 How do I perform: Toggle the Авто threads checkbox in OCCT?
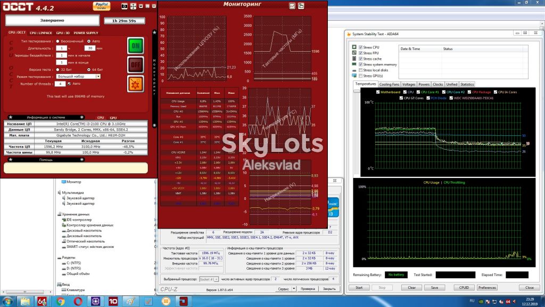click(69, 84)
